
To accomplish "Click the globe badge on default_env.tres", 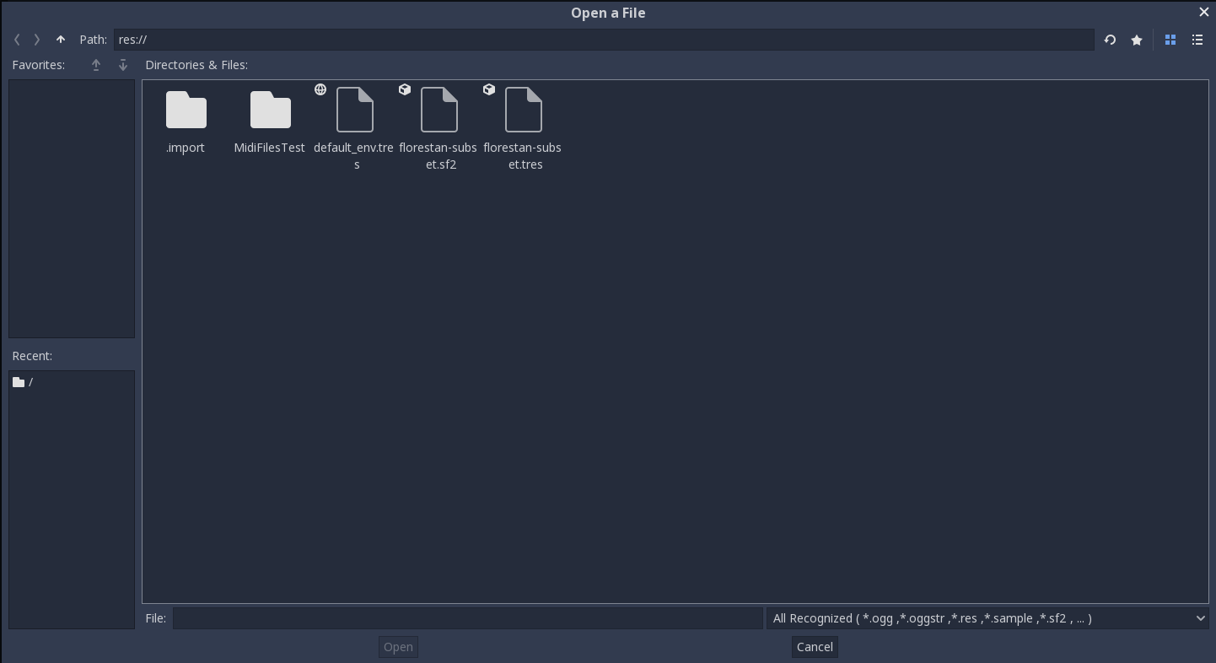I will point(320,89).
